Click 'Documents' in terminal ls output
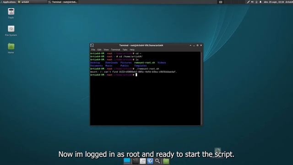This screenshot has height=165, width=293. (97, 66)
